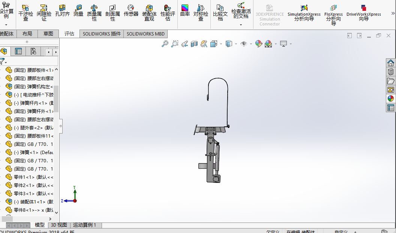Image resolution: width=396 pixels, height=233 pixels.
Task: Click feature tree horizontal scroll right arrow
Action: tap(50, 219)
